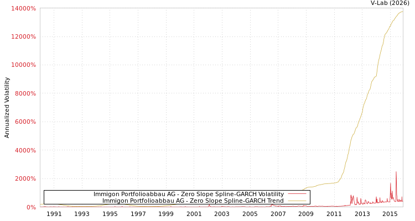Image resolution: width=415 pixels, height=221 pixels.
Task: Click the Spline-GARCH Trend legend entry
Action: pos(193,201)
